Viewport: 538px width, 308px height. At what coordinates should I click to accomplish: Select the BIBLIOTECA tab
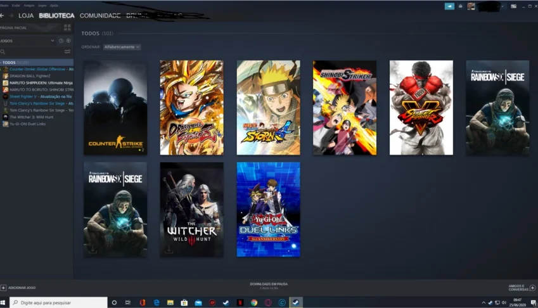click(x=56, y=16)
